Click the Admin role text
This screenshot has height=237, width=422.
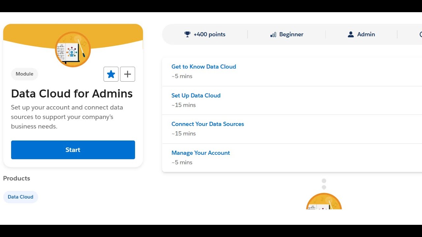point(366,34)
